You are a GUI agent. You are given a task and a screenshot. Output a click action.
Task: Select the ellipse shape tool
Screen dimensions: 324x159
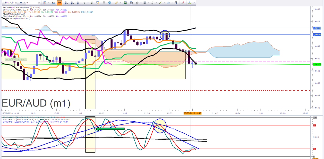tap(168, 3)
